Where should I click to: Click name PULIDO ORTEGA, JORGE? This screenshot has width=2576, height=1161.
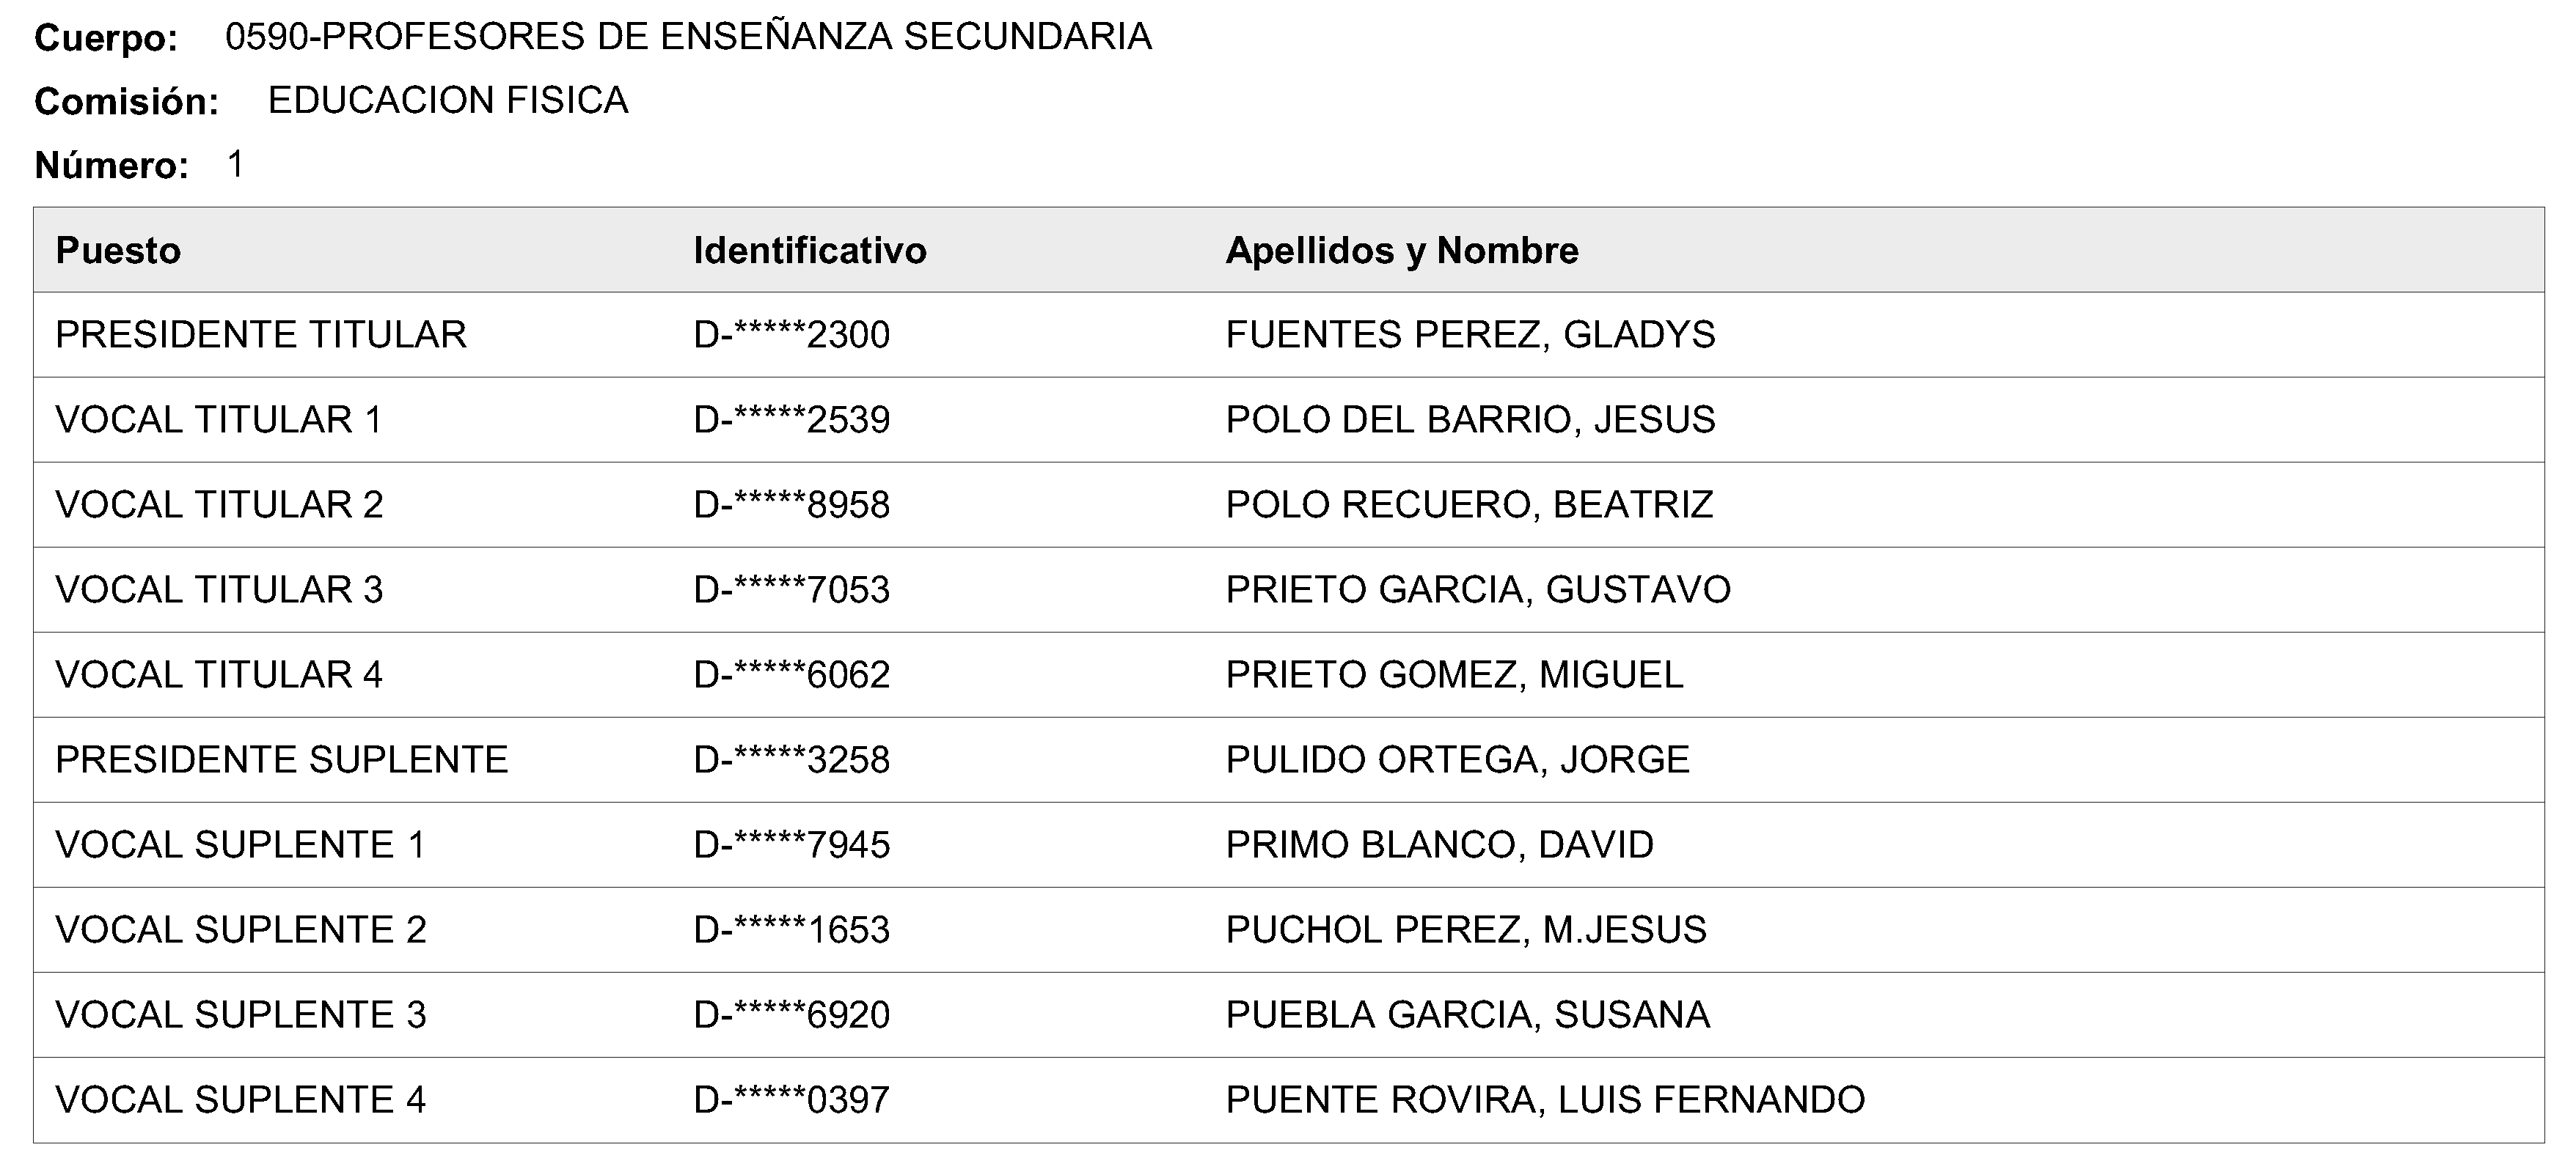[x=1456, y=759]
